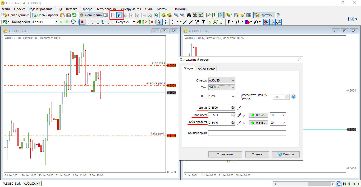The height and width of the screenshot is (187, 361).
Task: Expand the Лот size dropdown
Action: 233,97
